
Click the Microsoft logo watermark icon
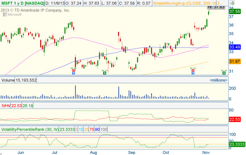tap(5, 15)
